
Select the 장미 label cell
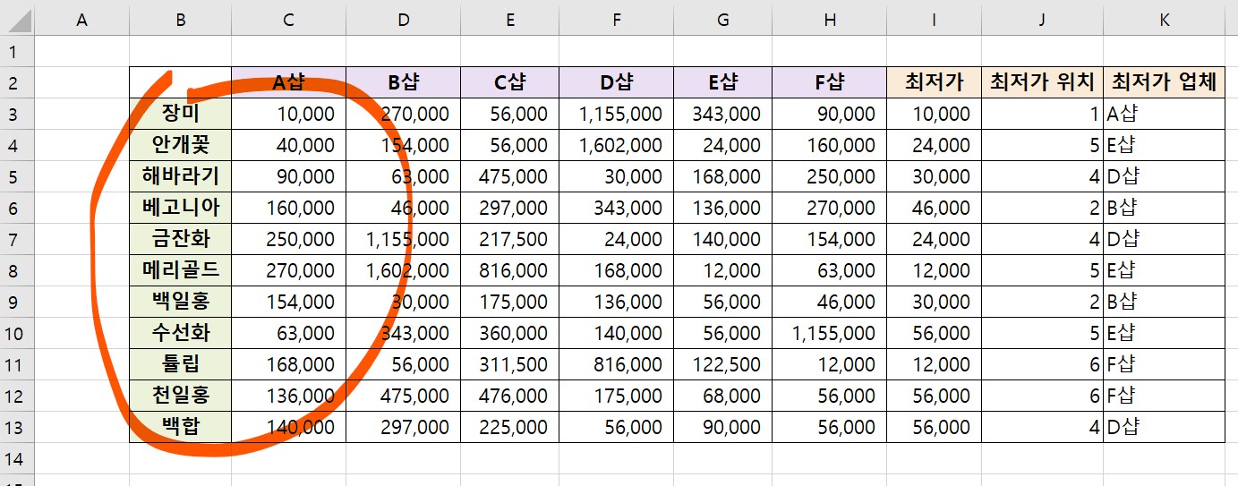[180, 114]
